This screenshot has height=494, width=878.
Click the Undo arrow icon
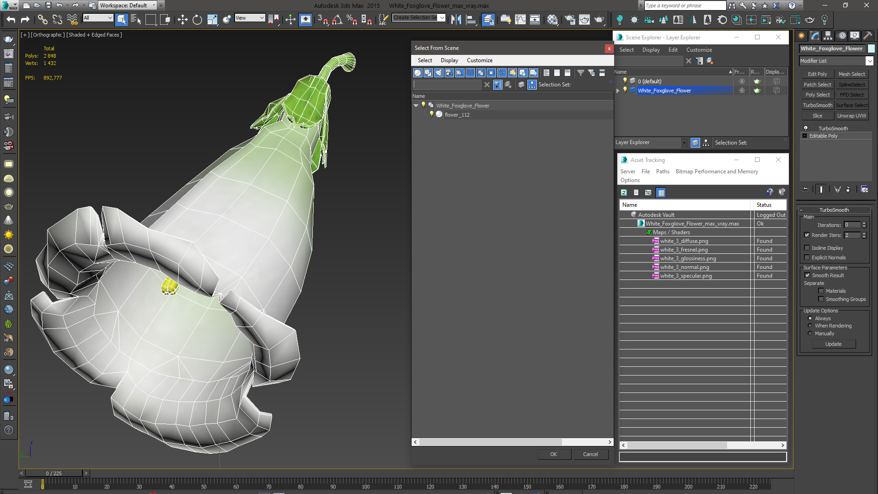[x=11, y=19]
